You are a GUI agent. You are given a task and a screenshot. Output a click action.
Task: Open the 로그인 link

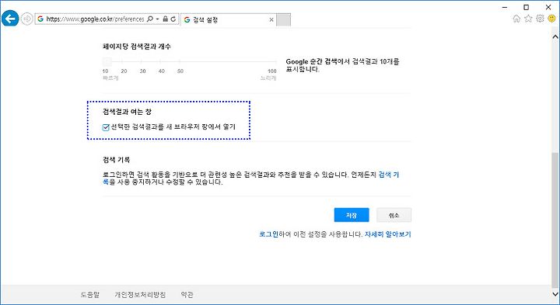pyautogui.click(x=268, y=234)
